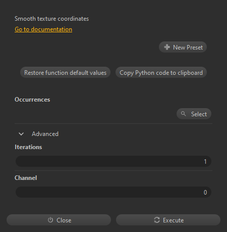Click the Iterations input field
Viewport: 227px width, 232px height.
tap(113, 161)
